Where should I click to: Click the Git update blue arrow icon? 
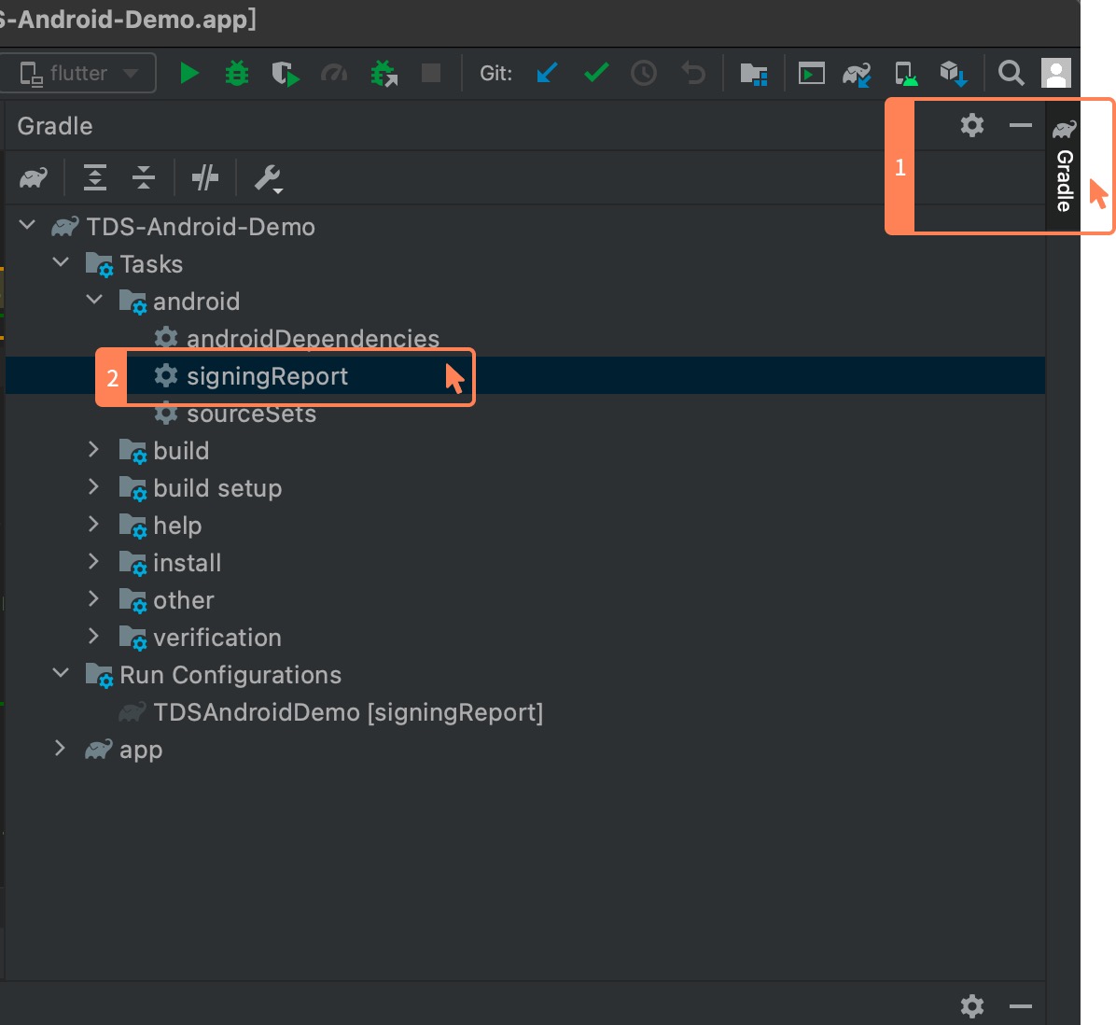coord(546,73)
